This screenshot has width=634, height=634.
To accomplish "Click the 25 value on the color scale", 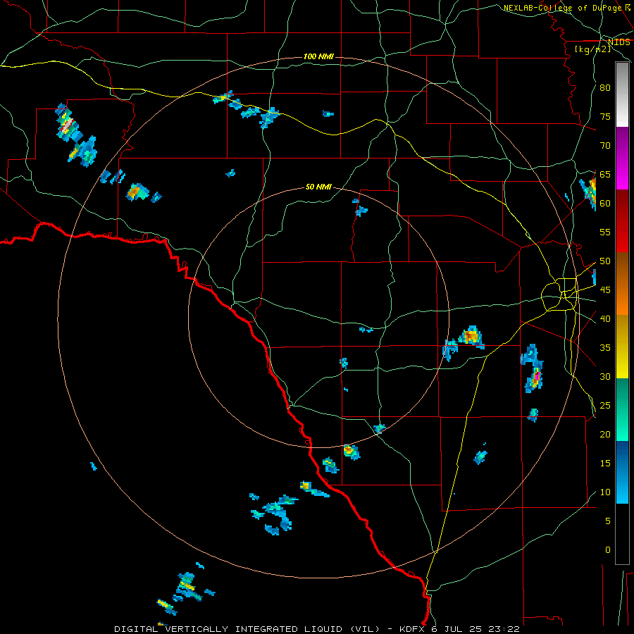I will 605,406.
